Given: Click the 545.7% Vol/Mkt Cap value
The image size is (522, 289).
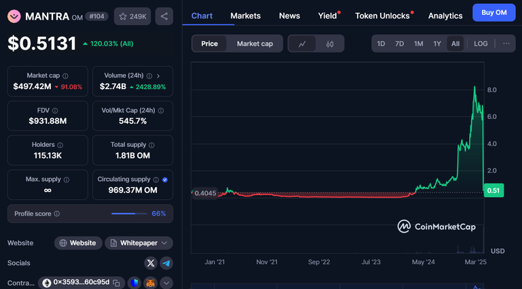Looking at the screenshot, I should tap(133, 121).
